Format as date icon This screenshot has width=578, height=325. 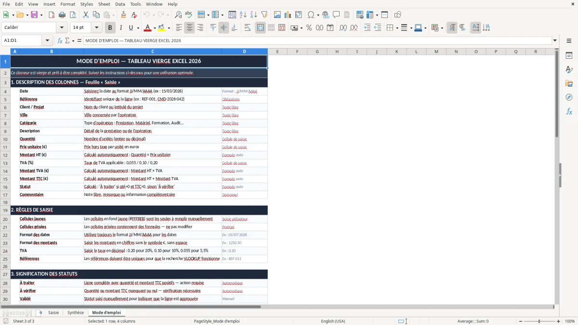tap(330, 28)
